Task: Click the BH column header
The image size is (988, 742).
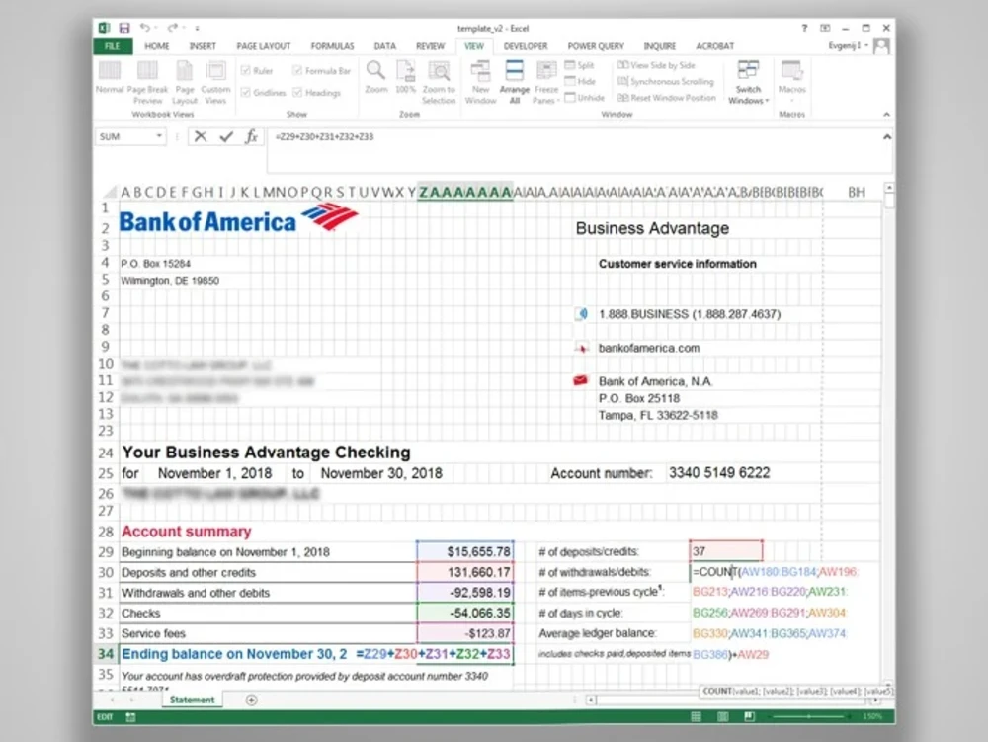Action: (x=857, y=192)
